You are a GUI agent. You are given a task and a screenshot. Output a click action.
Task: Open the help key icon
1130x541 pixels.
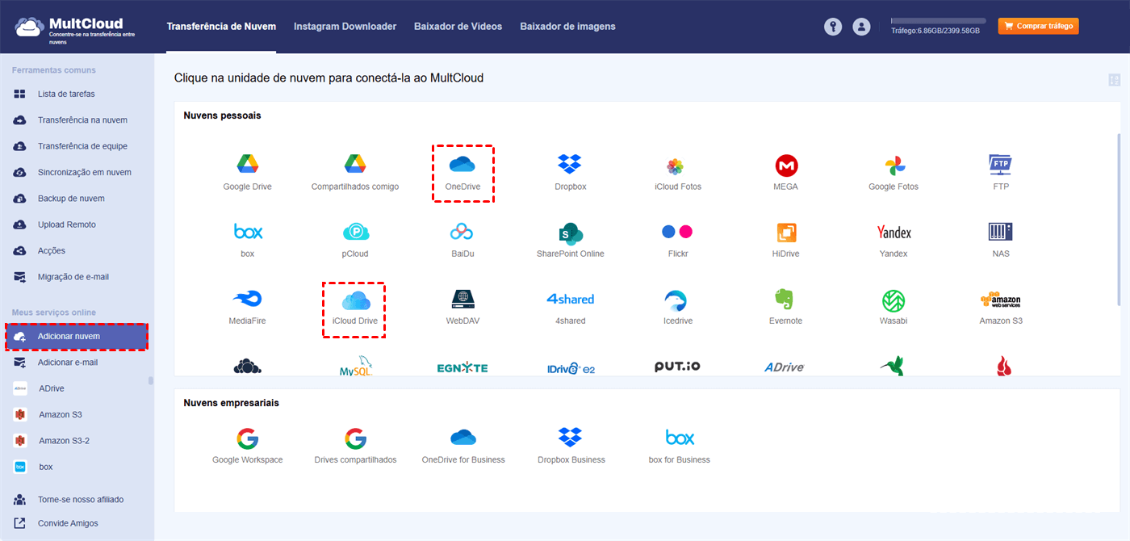point(833,27)
